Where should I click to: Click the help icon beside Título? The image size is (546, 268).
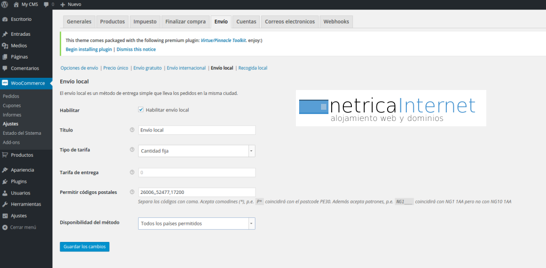[132, 129]
